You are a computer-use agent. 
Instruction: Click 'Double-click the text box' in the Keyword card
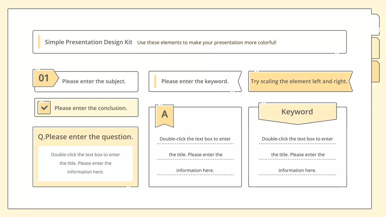pyautogui.click(x=297, y=139)
